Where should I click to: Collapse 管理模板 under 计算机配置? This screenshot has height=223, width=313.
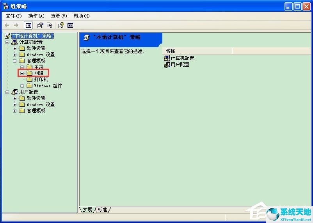click(x=14, y=61)
